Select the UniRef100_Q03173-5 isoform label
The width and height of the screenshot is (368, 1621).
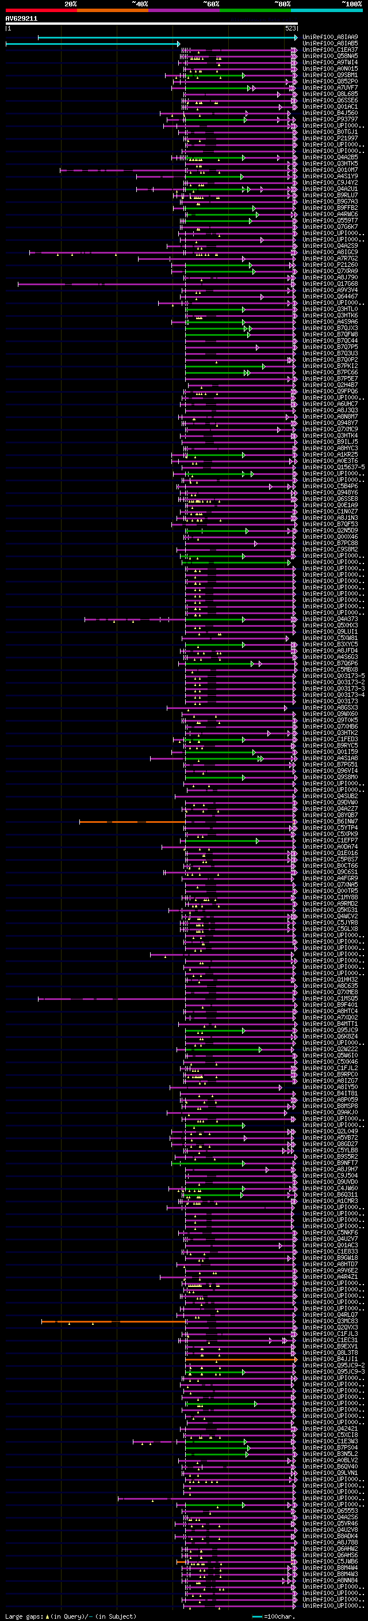click(333, 676)
